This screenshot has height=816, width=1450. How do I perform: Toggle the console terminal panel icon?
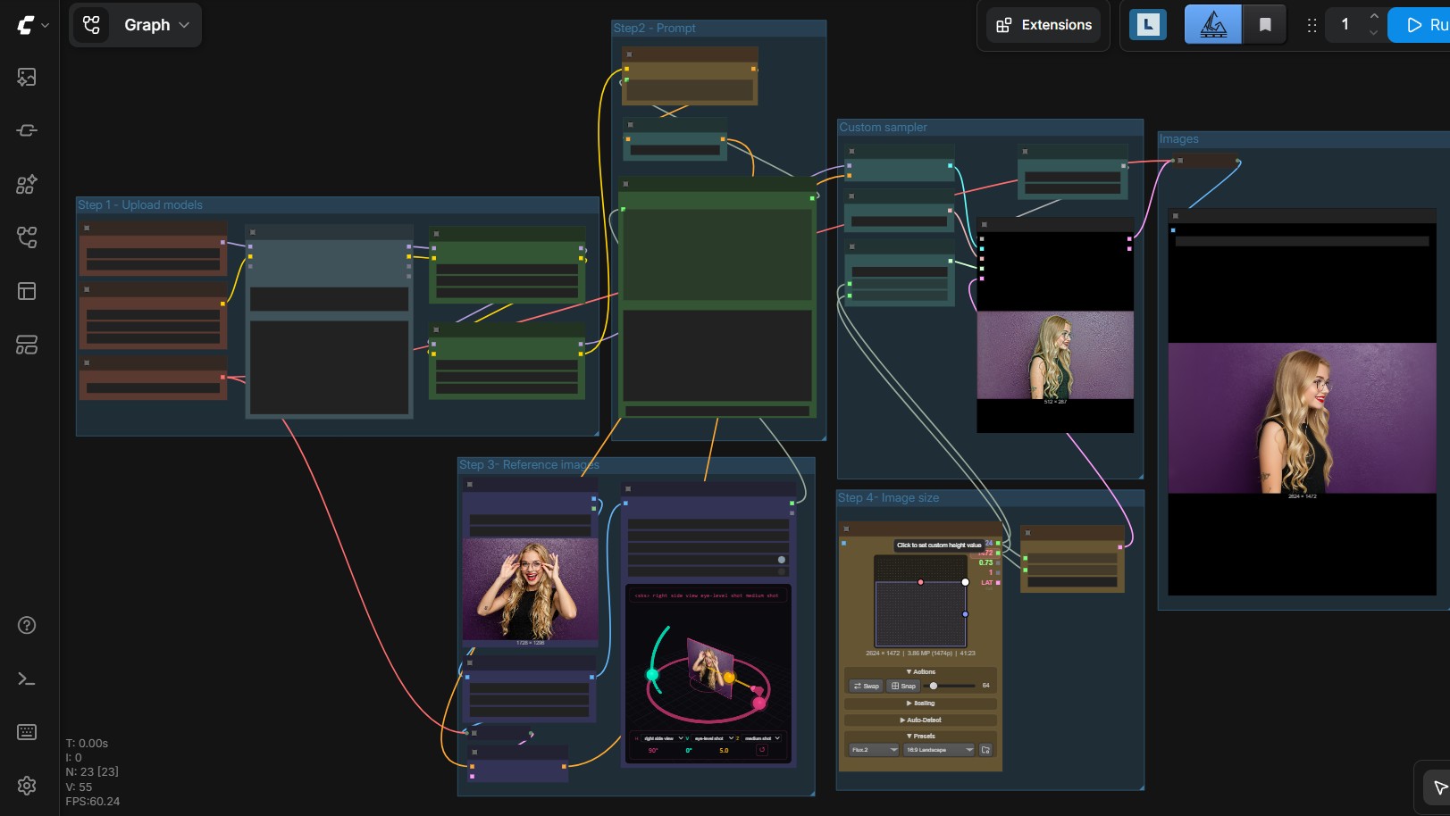[27, 679]
